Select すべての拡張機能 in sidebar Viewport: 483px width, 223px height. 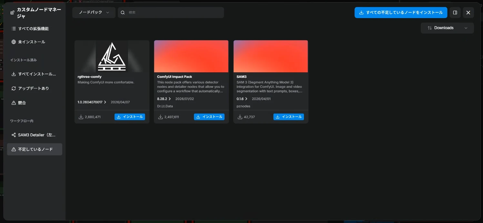[x=35, y=29]
